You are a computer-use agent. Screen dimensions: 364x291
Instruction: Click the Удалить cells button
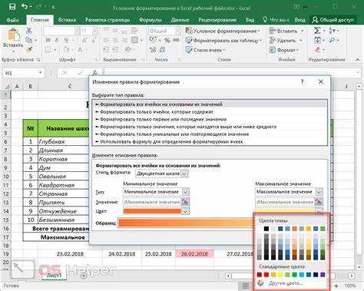pyautogui.click(x=283, y=41)
